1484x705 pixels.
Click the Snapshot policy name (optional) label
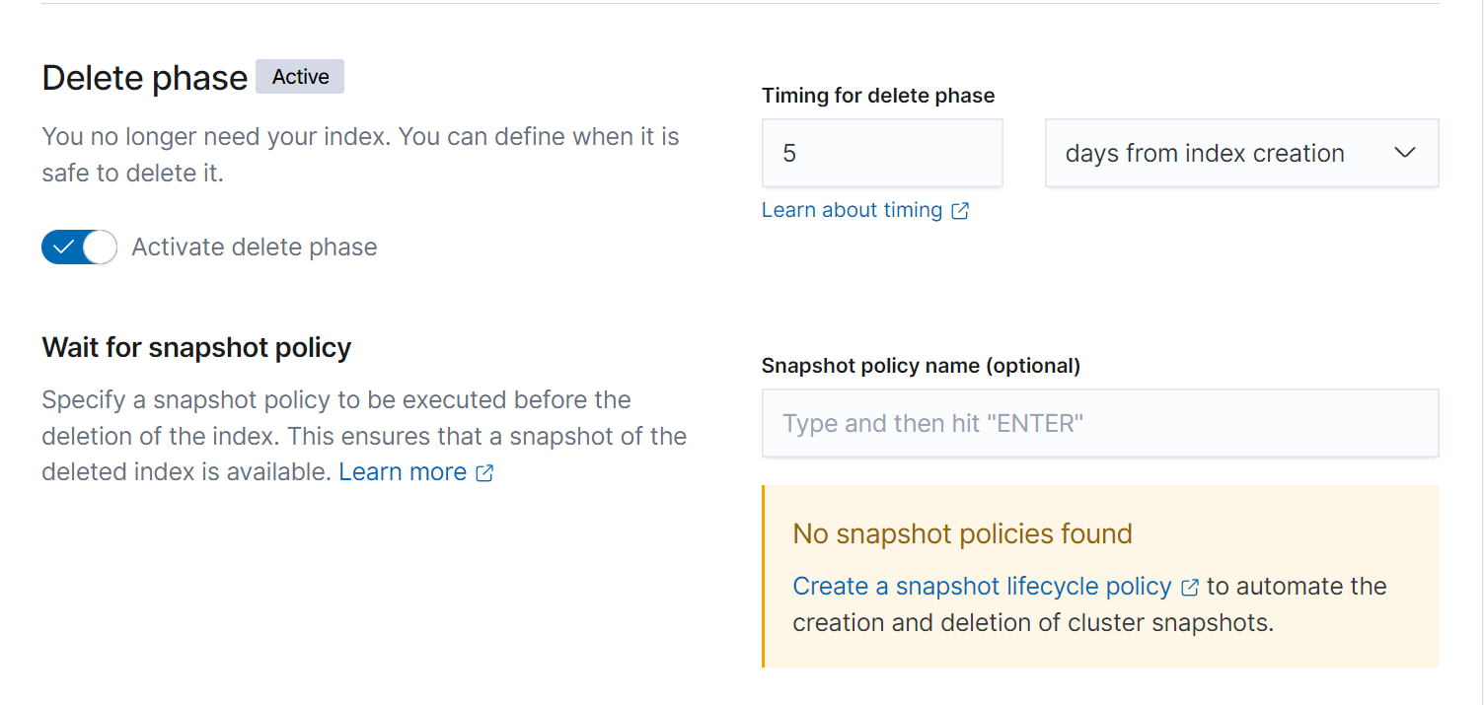pos(921,366)
